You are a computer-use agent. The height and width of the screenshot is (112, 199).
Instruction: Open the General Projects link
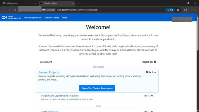pyautogui.click(x=49, y=72)
